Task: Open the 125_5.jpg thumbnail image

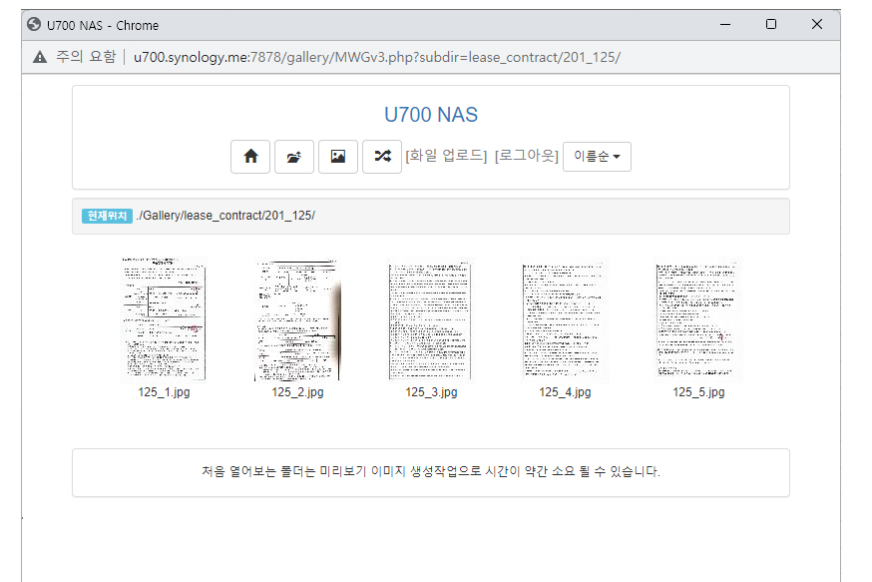Action: point(698,319)
